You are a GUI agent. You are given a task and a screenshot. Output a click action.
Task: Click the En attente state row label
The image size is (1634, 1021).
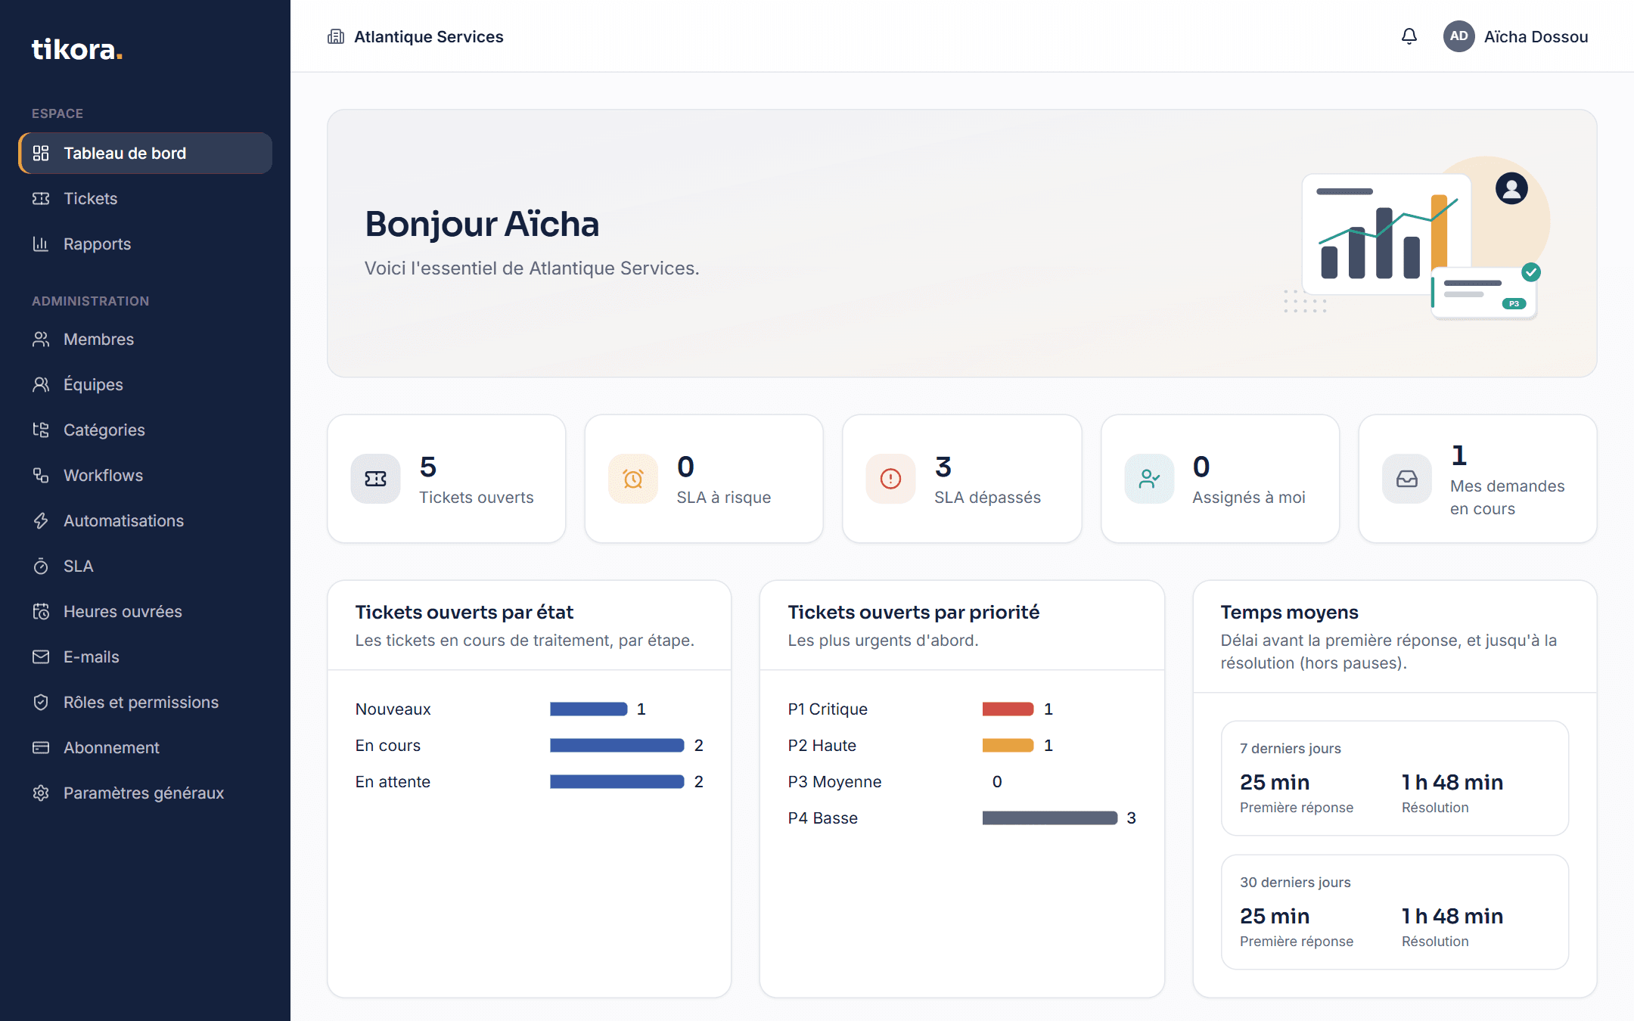coord(393,782)
